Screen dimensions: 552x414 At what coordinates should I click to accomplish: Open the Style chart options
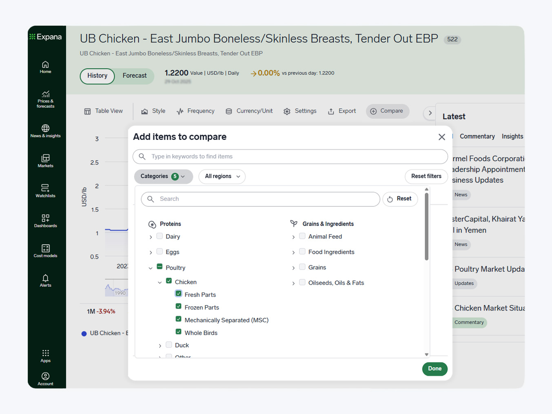tap(153, 111)
